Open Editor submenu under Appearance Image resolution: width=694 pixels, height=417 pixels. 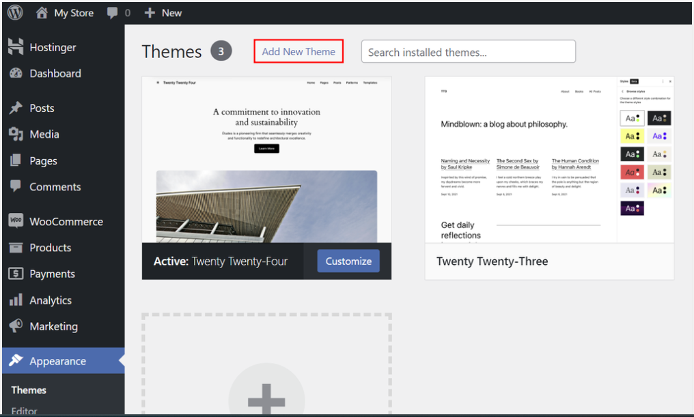[25, 412]
